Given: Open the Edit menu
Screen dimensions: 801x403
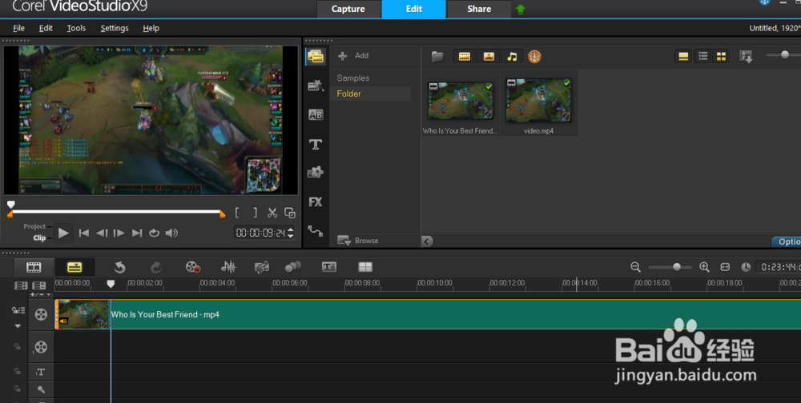Looking at the screenshot, I should 46,28.
